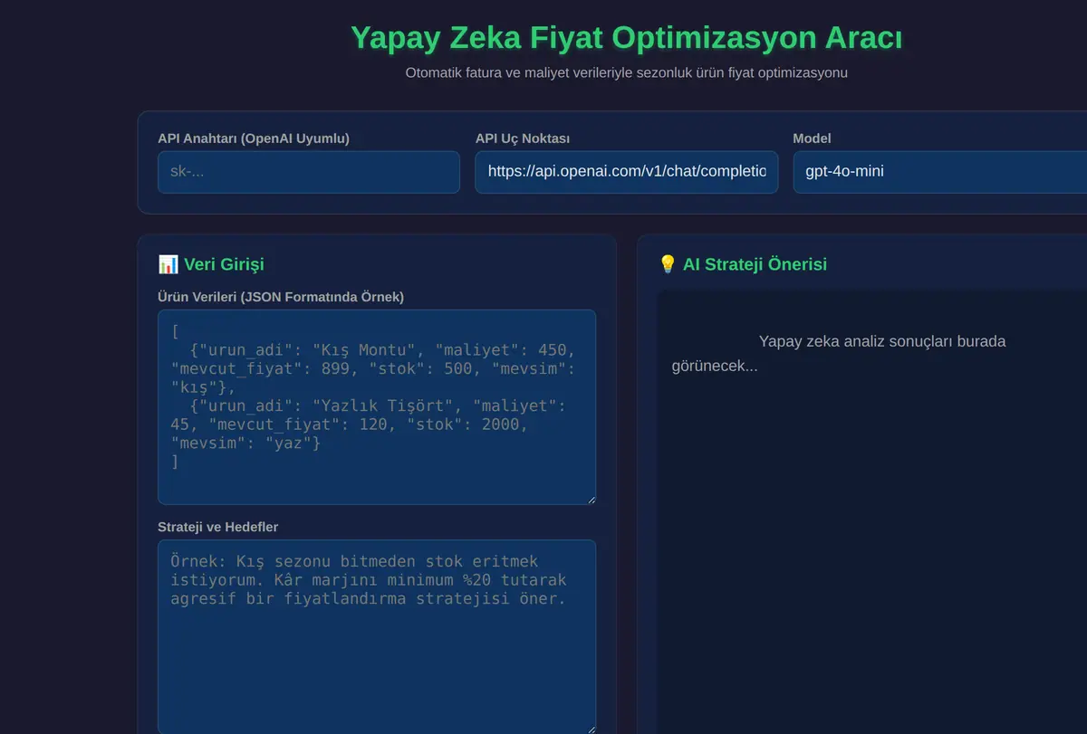Viewport: 1087px width, 734px height.
Task: Click the 'Ürün Verileri (JSON Formatında Örnek)' label
Action: (x=281, y=297)
